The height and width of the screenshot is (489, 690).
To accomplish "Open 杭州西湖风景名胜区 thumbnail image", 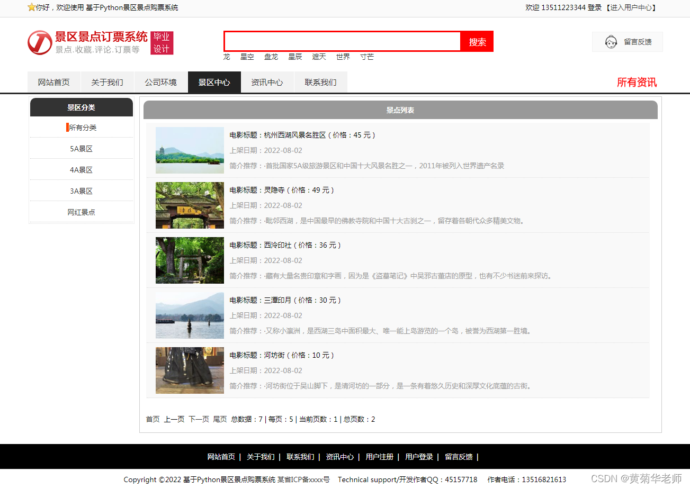I will [x=190, y=150].
